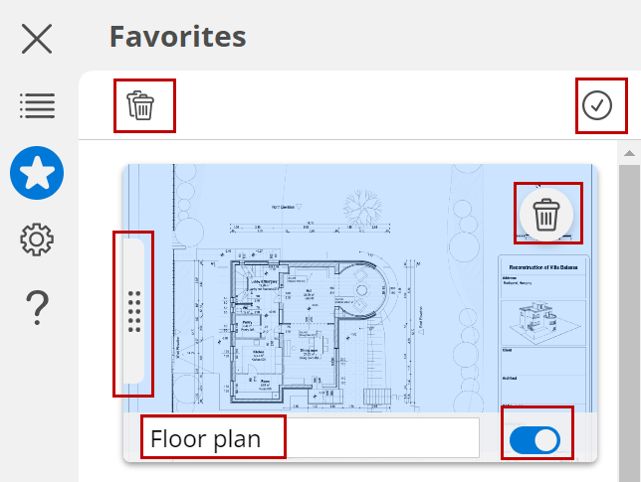Viewport: 641px width, 482px height.
Task: Click the vertical scrollbar track
Action: point(629,318)
